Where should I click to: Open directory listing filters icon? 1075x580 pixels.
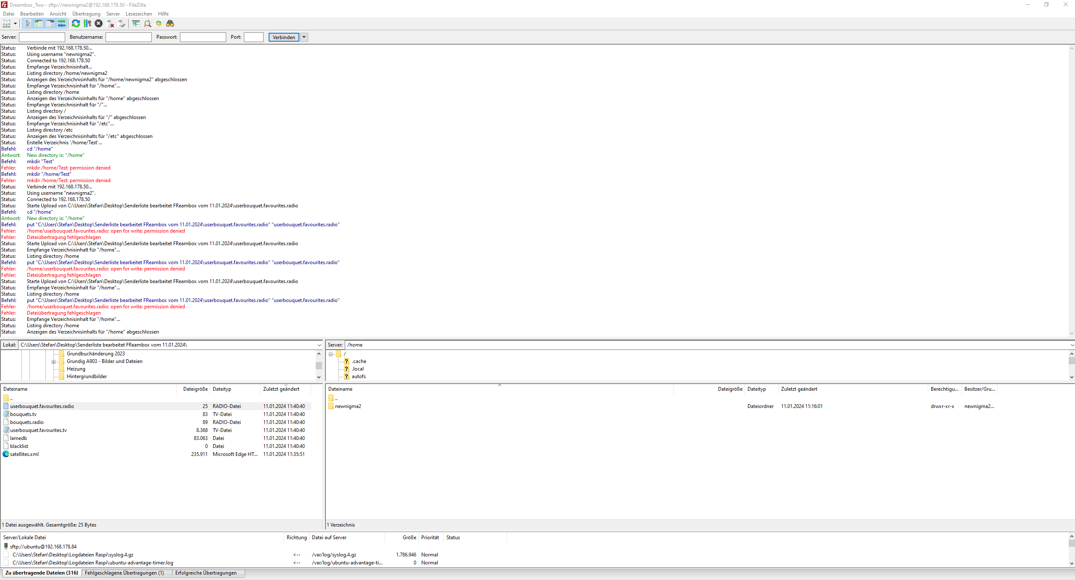coord(136,24)
